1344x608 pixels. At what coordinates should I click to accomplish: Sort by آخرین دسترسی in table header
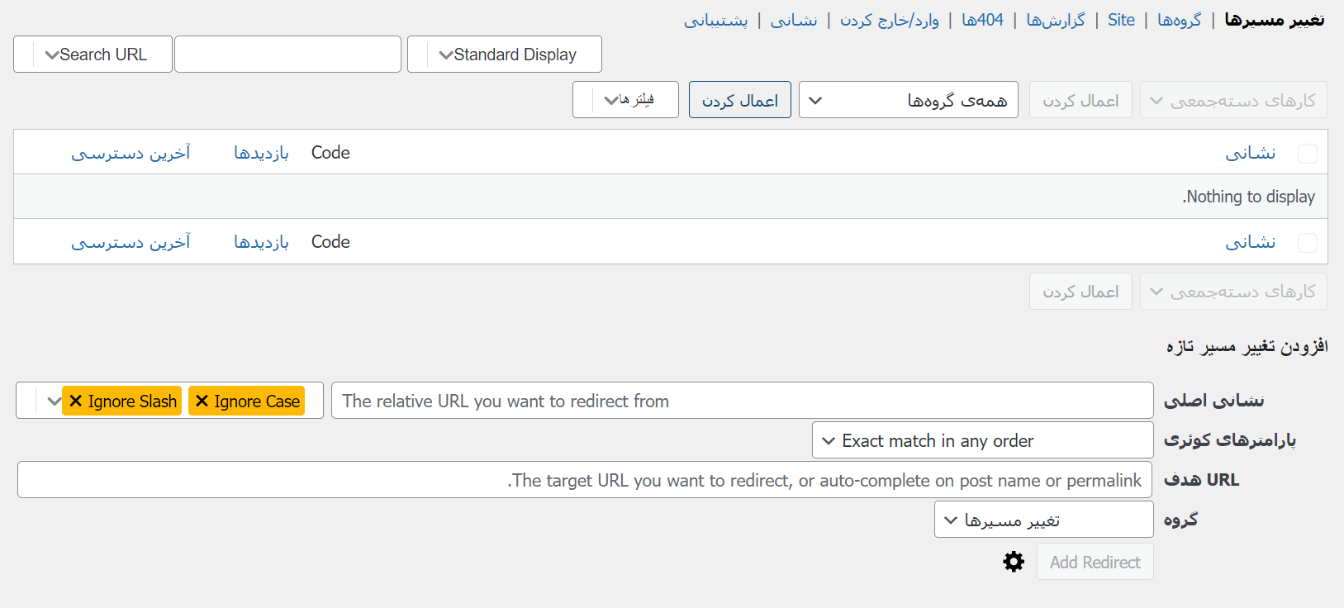coord(131,153)
